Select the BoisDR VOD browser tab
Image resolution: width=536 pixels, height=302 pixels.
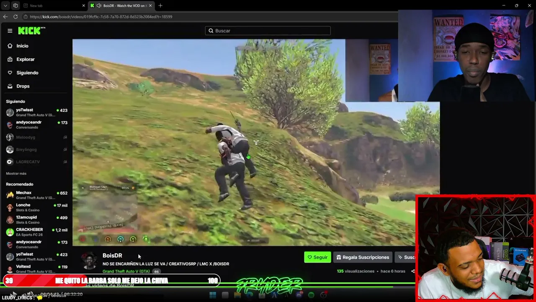coord(121,5)
